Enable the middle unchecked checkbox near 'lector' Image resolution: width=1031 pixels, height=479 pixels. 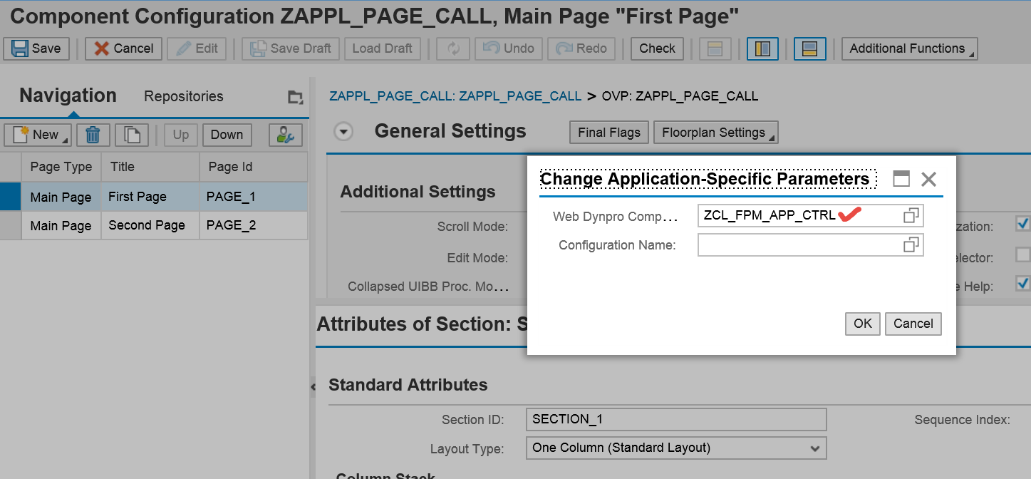tap(1022, 254)
